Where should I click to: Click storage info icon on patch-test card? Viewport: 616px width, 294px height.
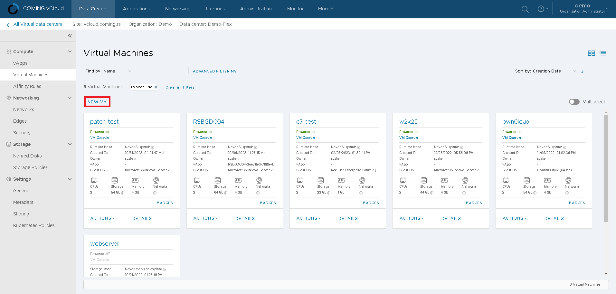(x=123, y=193)
